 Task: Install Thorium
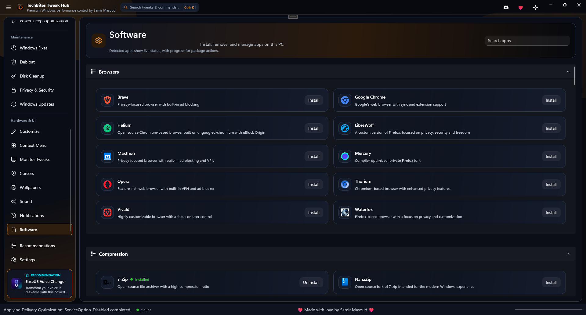[x=551, y=184]
